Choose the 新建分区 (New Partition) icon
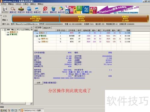Image resolution: width=150 pixels, height=112 pixels. [x=37, y=10]
